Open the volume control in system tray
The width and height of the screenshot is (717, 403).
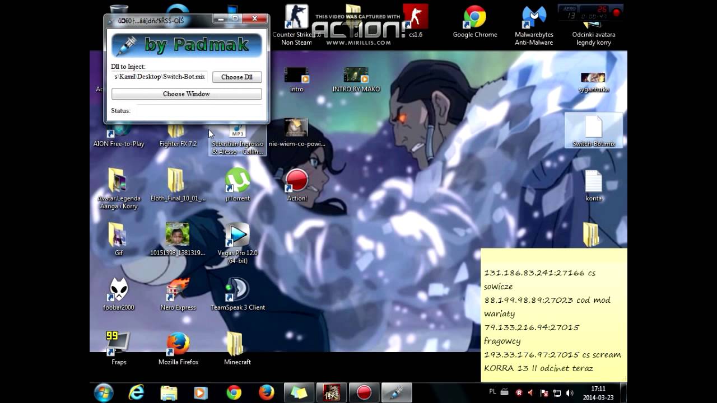point(570,393)
